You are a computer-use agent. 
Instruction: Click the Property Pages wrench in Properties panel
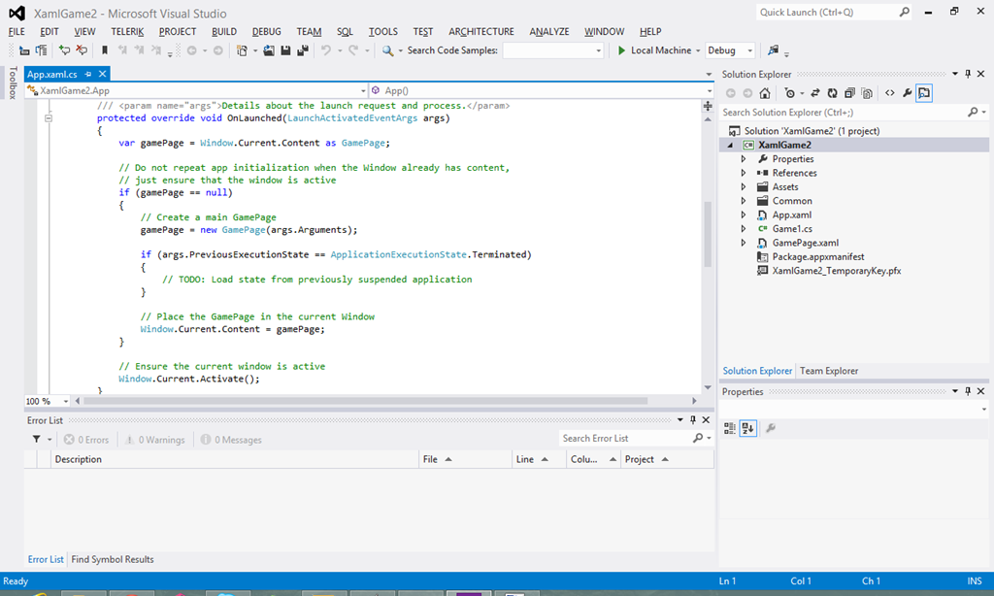pos(771,429)
